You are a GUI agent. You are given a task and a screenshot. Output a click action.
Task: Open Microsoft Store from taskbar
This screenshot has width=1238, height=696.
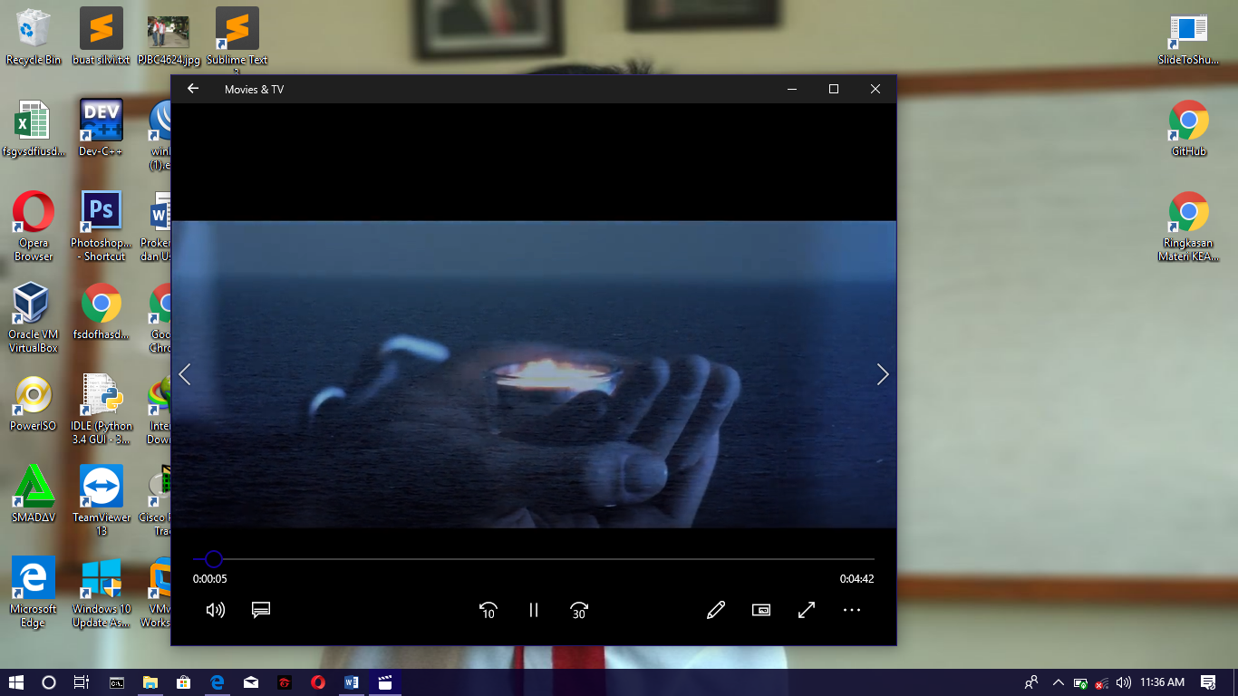(x=184, y=682)
